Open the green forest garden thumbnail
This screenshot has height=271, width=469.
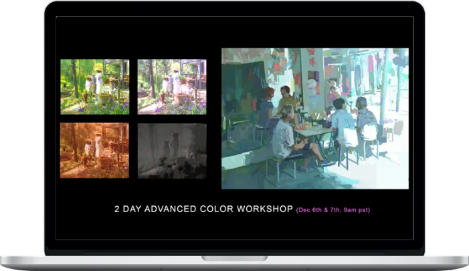95,87
